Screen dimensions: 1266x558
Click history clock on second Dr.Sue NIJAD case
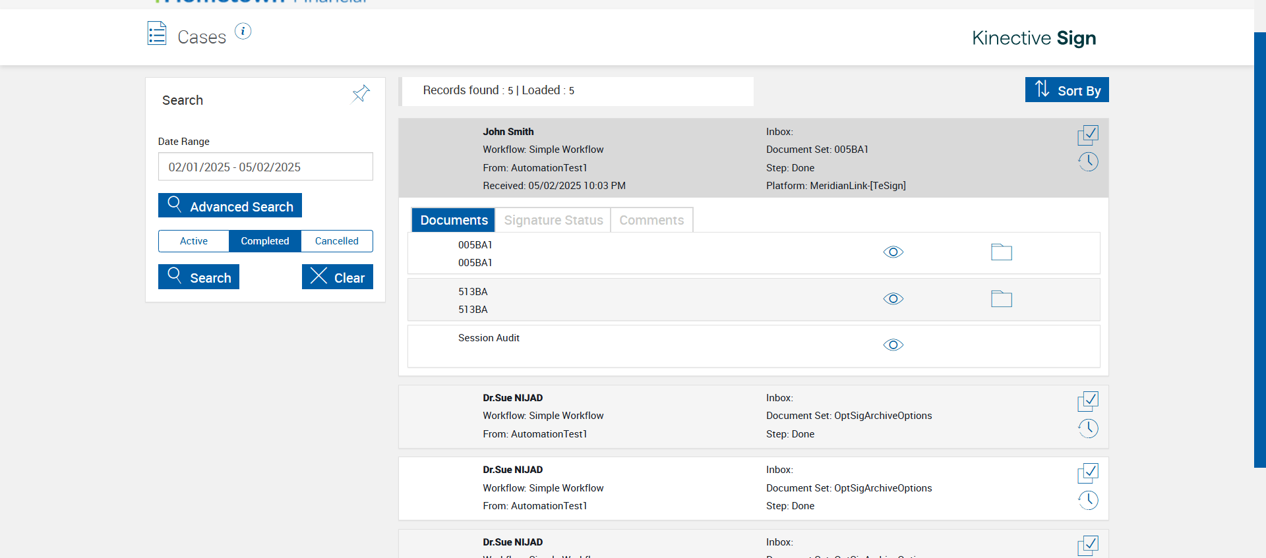(x=1088, y=501)
